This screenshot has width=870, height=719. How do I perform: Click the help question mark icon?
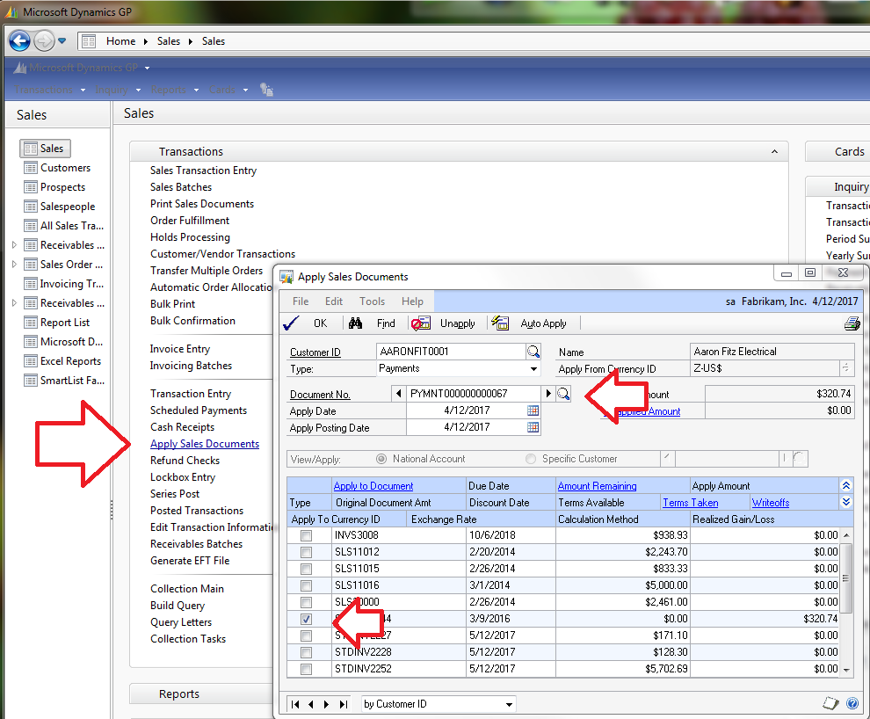(x=852, y=703)
